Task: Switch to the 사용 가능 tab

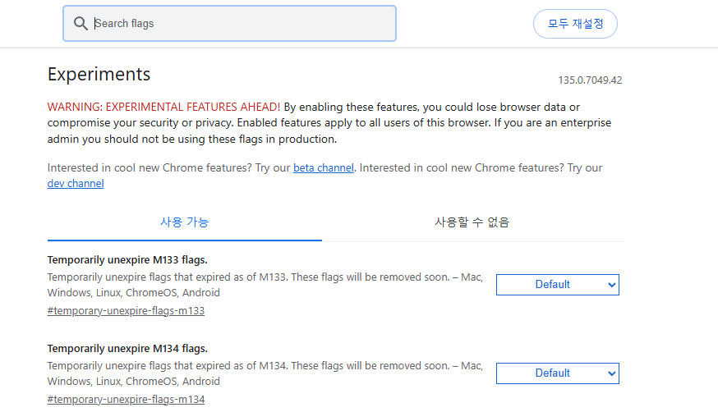Action: point(185,222)
